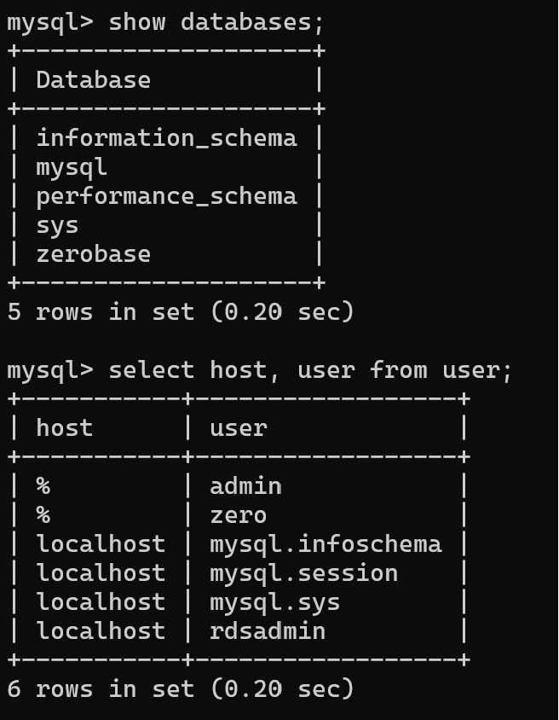Select the rdsadmin user entry

pos(267,631)
